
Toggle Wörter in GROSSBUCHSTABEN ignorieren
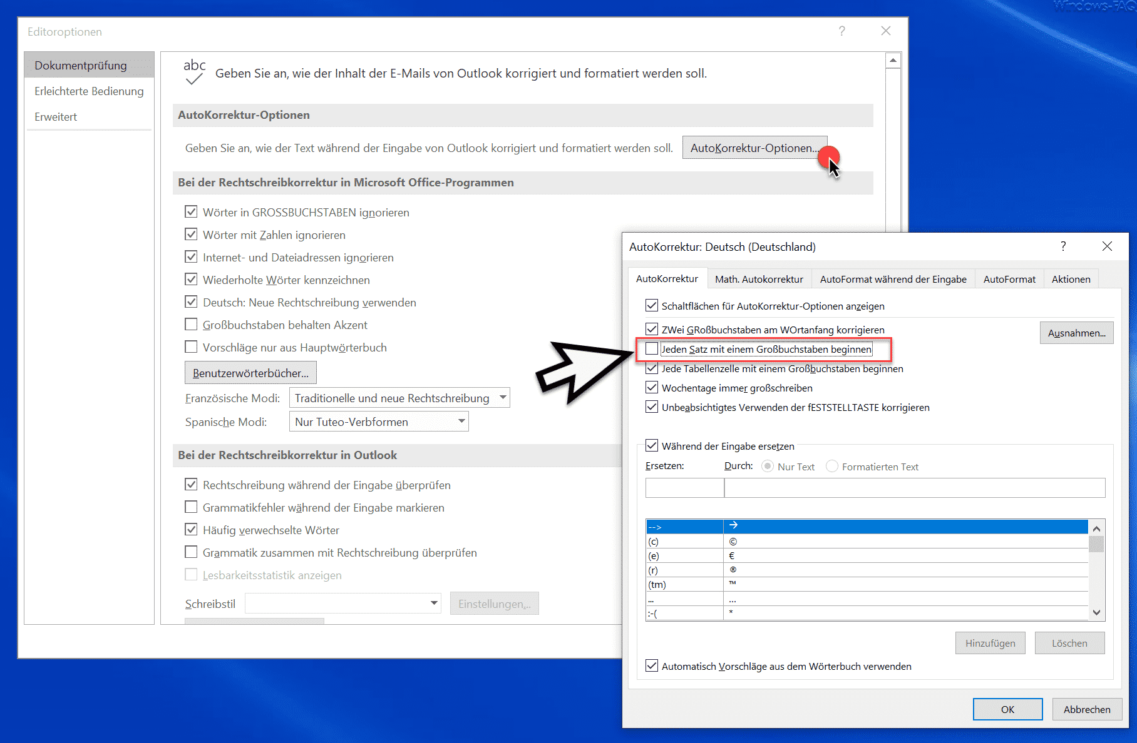[191, 212]
